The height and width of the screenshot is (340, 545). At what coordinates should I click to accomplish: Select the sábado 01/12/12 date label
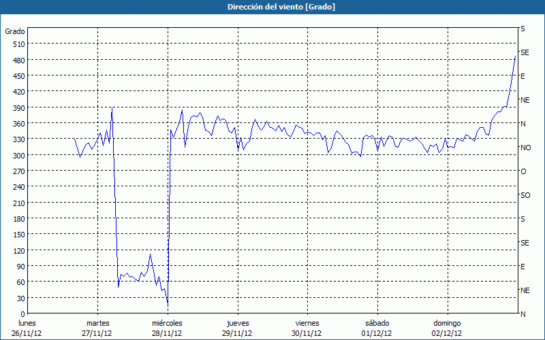[x=377, y=328]
